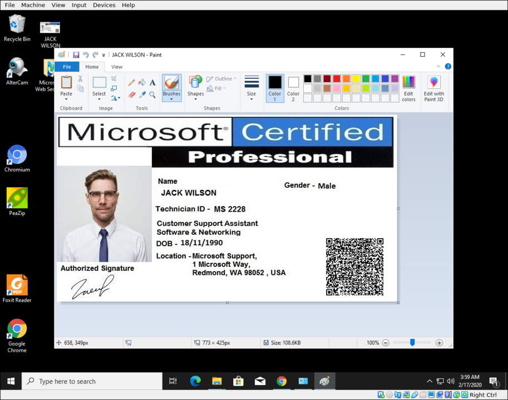Switch to the Home tab in Paint
This screenshot has width=508, height=400.
[92, 67]
